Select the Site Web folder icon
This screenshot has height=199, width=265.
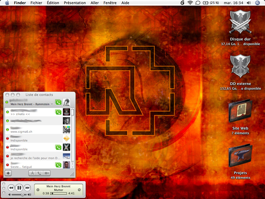click(240, 111)
